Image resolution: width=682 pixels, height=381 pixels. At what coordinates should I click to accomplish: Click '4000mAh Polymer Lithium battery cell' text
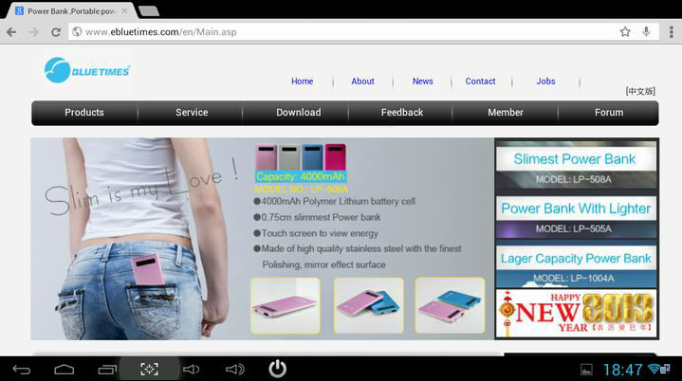pos(338,201)
